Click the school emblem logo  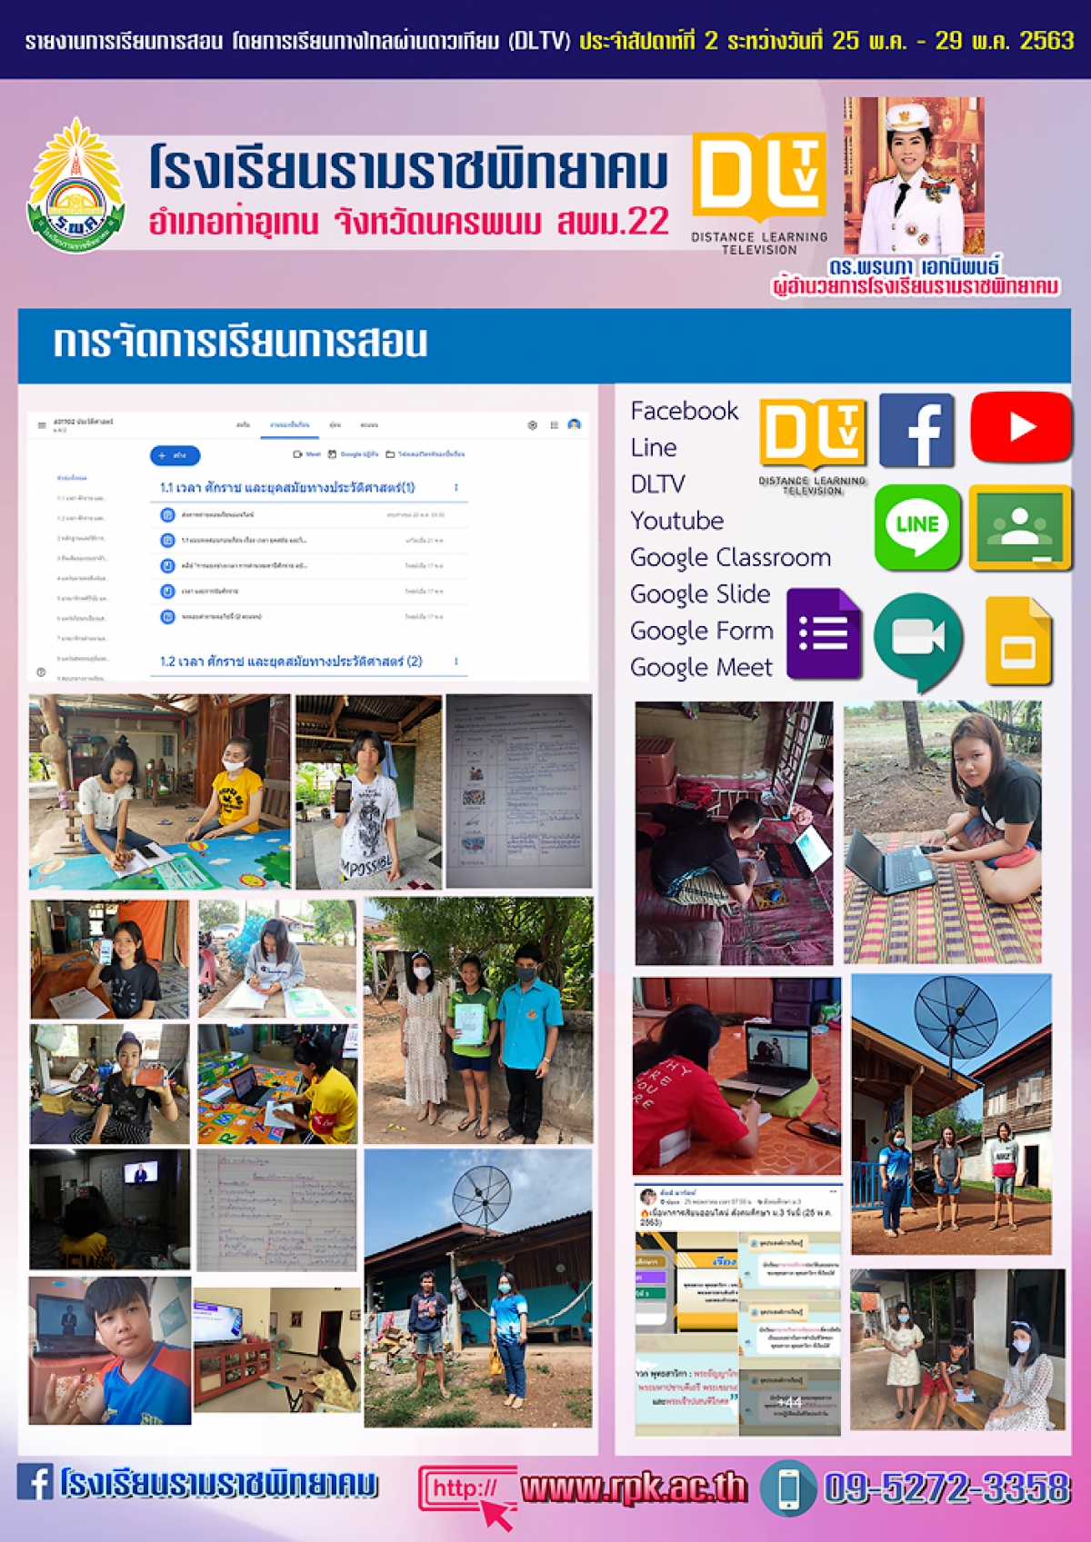click(76, 186)
